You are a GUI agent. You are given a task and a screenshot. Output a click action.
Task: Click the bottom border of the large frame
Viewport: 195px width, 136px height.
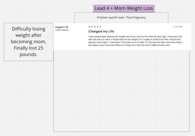(x=121, y=131)
